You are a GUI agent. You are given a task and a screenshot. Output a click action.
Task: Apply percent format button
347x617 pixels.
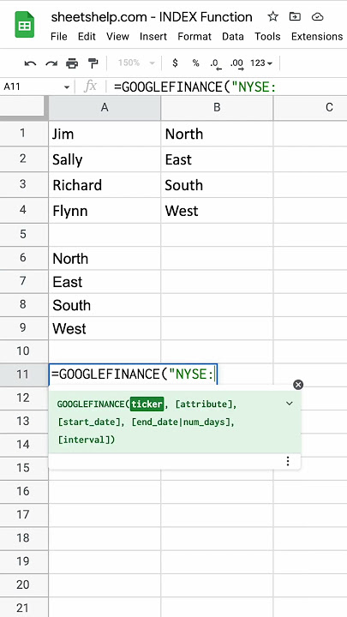tap(195, 63)
